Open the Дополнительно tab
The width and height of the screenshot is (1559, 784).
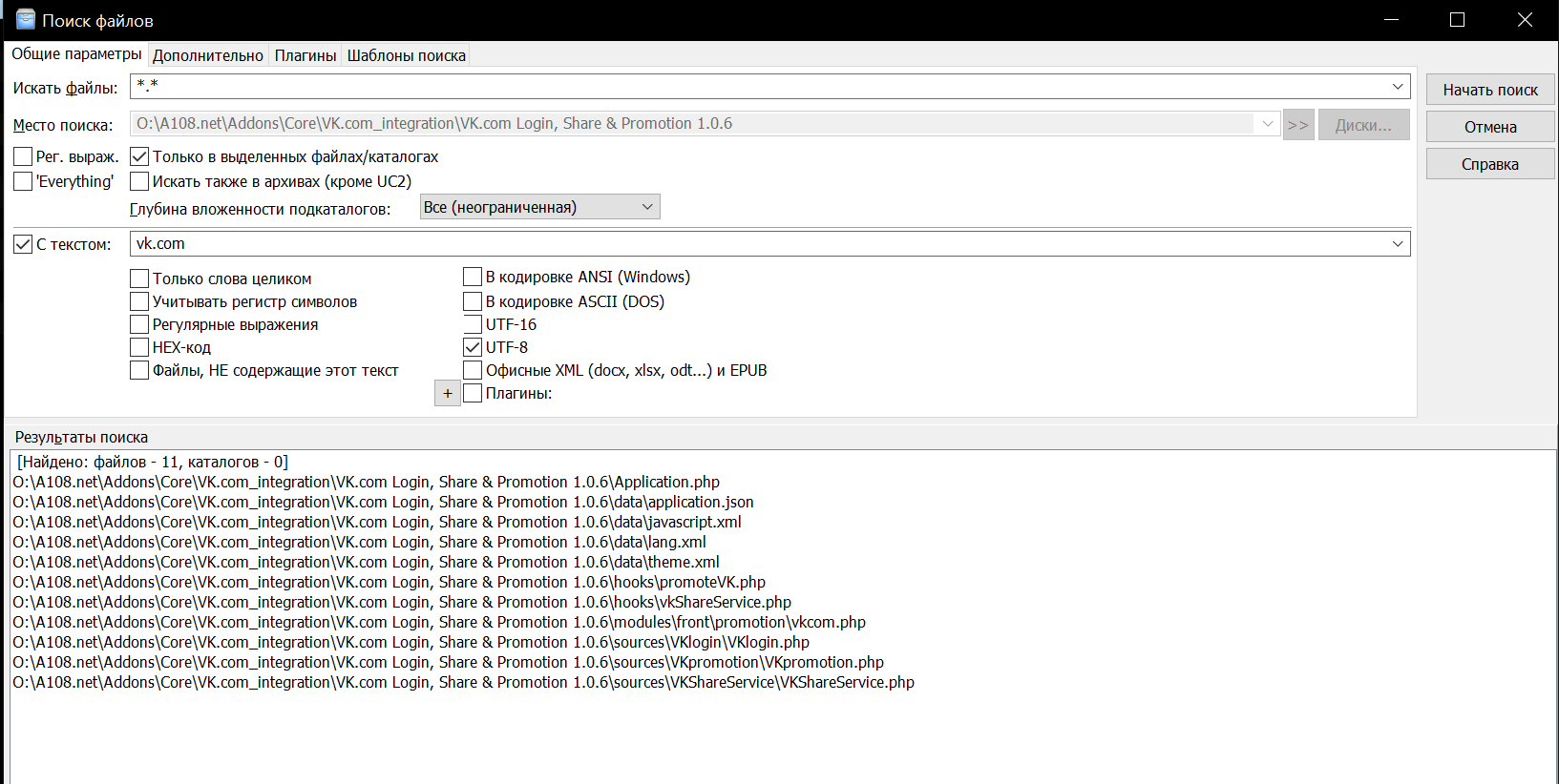point(208,55)
